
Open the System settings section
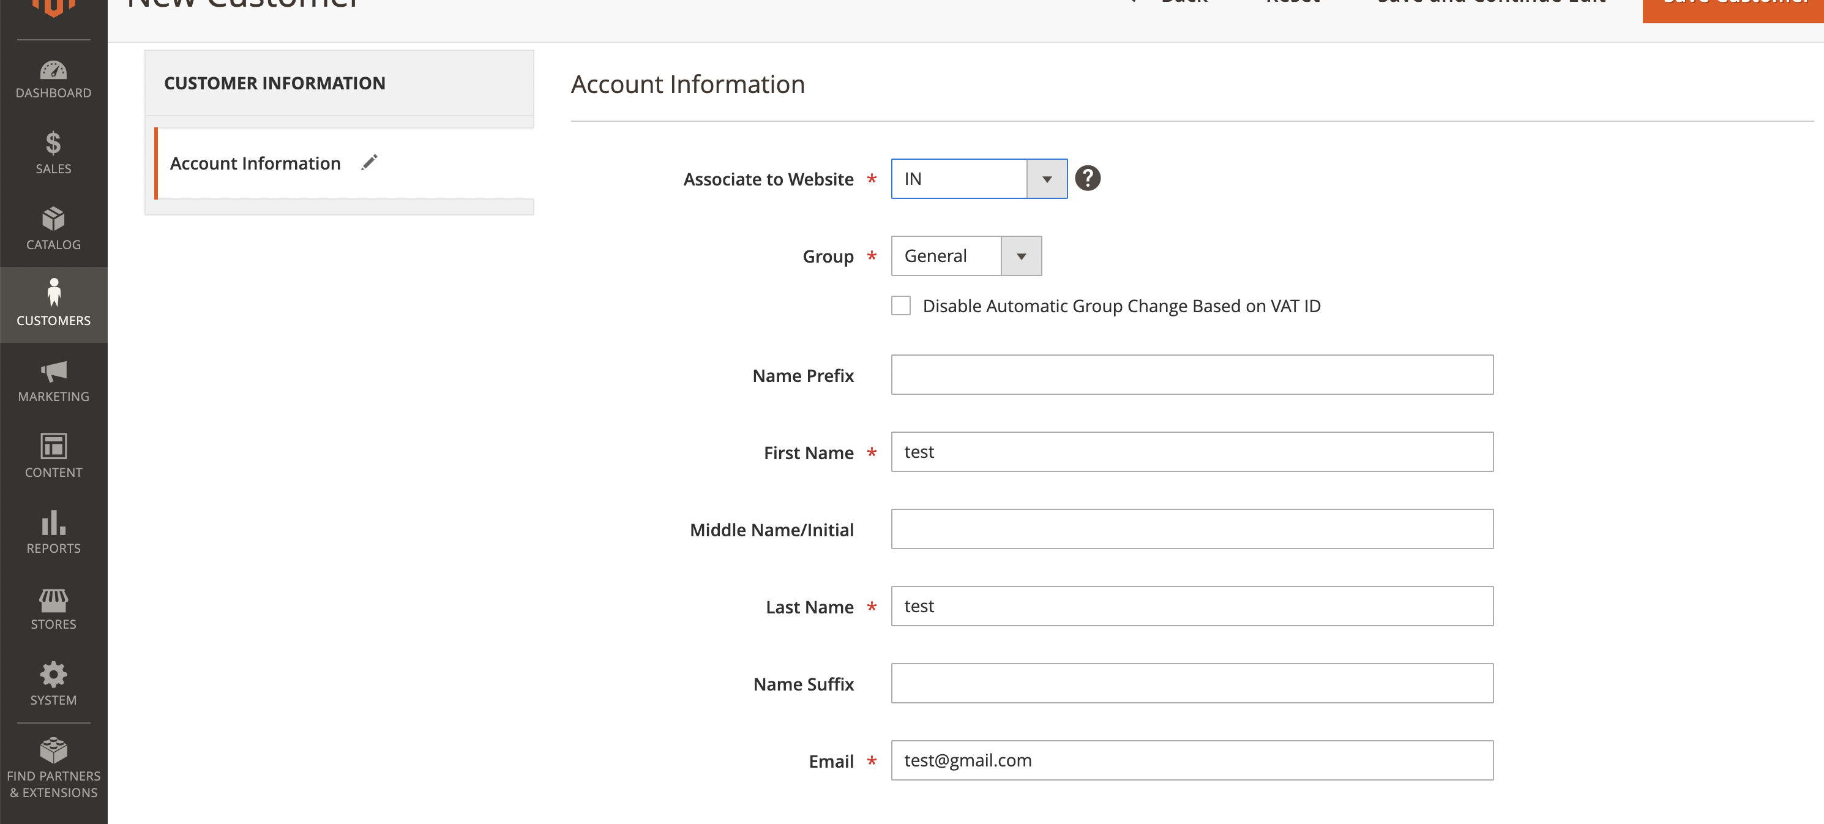click(53, 684)
